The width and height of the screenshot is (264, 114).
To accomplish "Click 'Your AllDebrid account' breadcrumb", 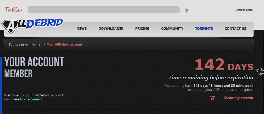I will click(65, 44).
